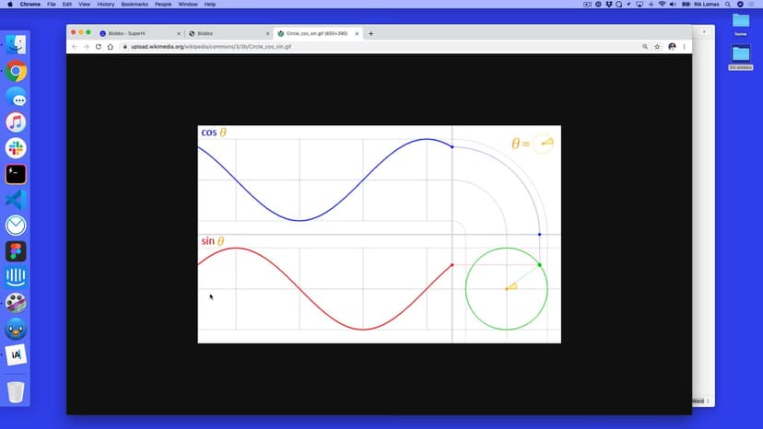The height and width of the screenshot is (429, 763).
Task: Switch to the second Blobbo tab
Action: (228, 33)
